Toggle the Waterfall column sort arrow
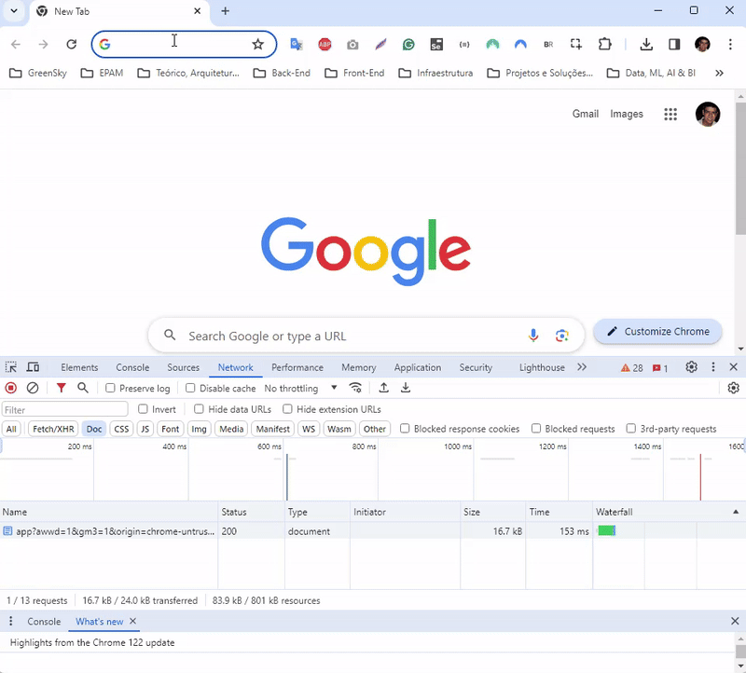746x673 pixels. 736,512
